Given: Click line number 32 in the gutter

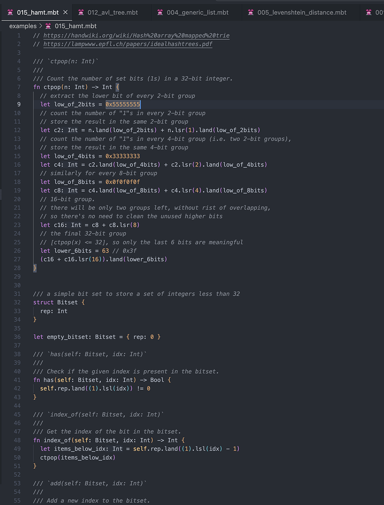Looking at the screenshot, I should (x=18, y=302).
